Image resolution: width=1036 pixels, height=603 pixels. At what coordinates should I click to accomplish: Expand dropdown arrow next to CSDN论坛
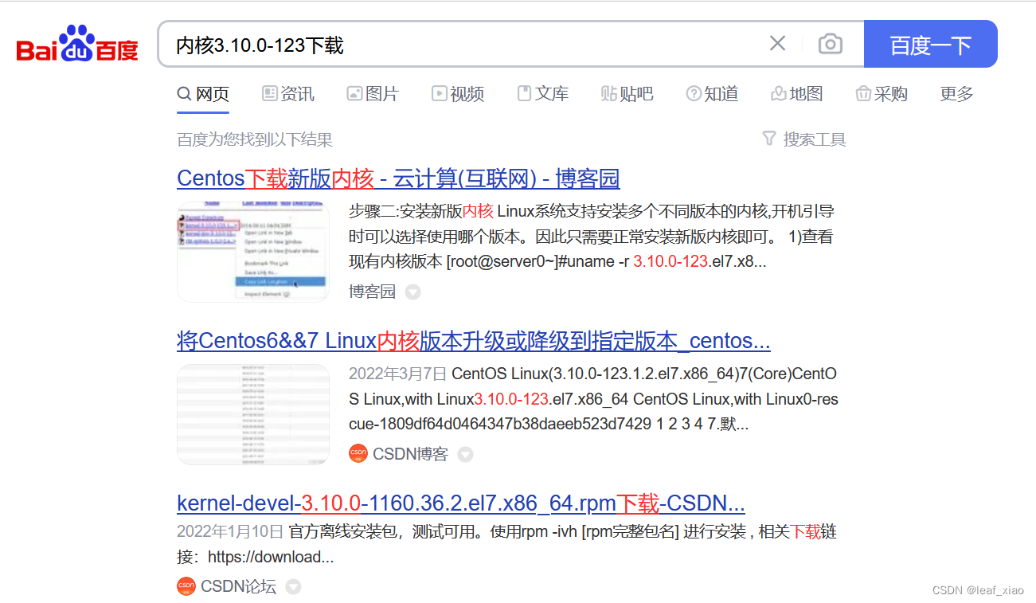coord(293,587)
